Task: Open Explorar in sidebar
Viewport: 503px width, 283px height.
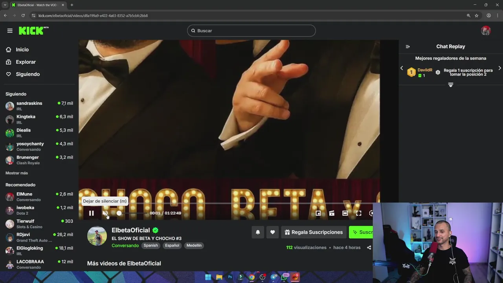Action: pyautogui.click(x=21, y=62)
